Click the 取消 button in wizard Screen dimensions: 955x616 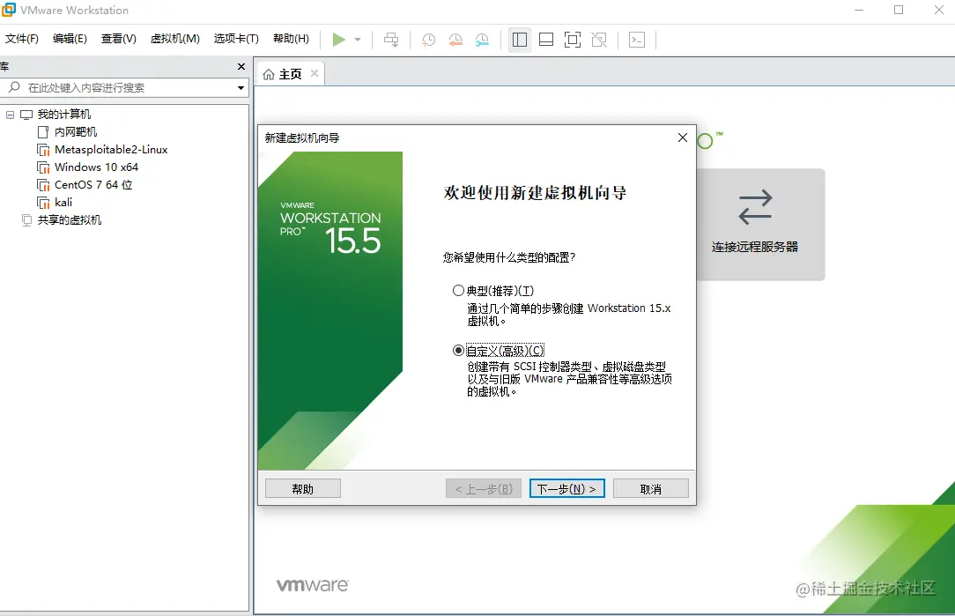coord(650,488)
